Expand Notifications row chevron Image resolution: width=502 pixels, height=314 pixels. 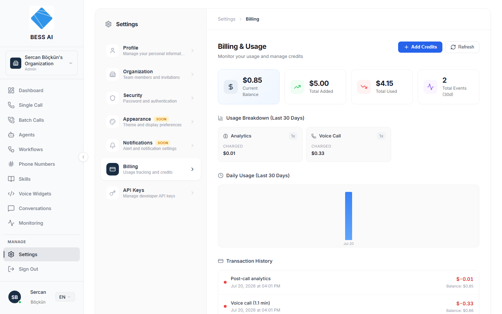click(x=192, y=145)
